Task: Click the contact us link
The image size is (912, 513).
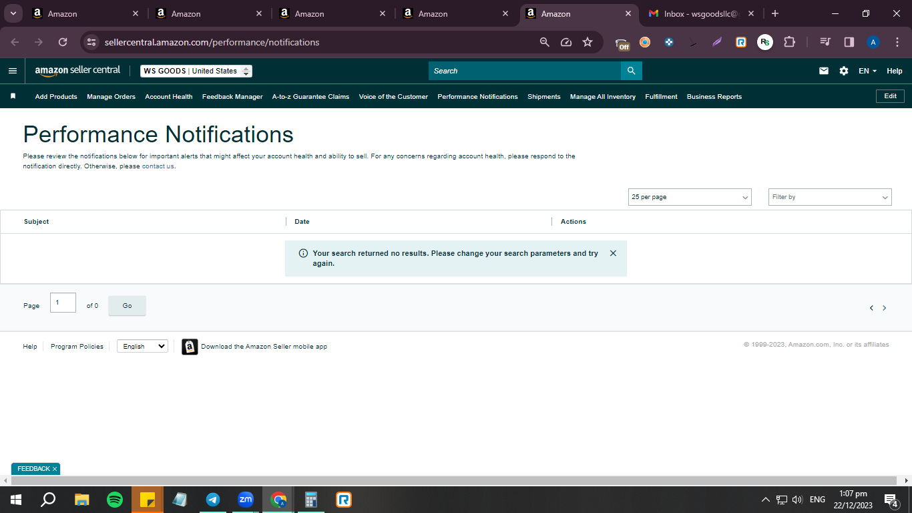Action: (158, 166)
